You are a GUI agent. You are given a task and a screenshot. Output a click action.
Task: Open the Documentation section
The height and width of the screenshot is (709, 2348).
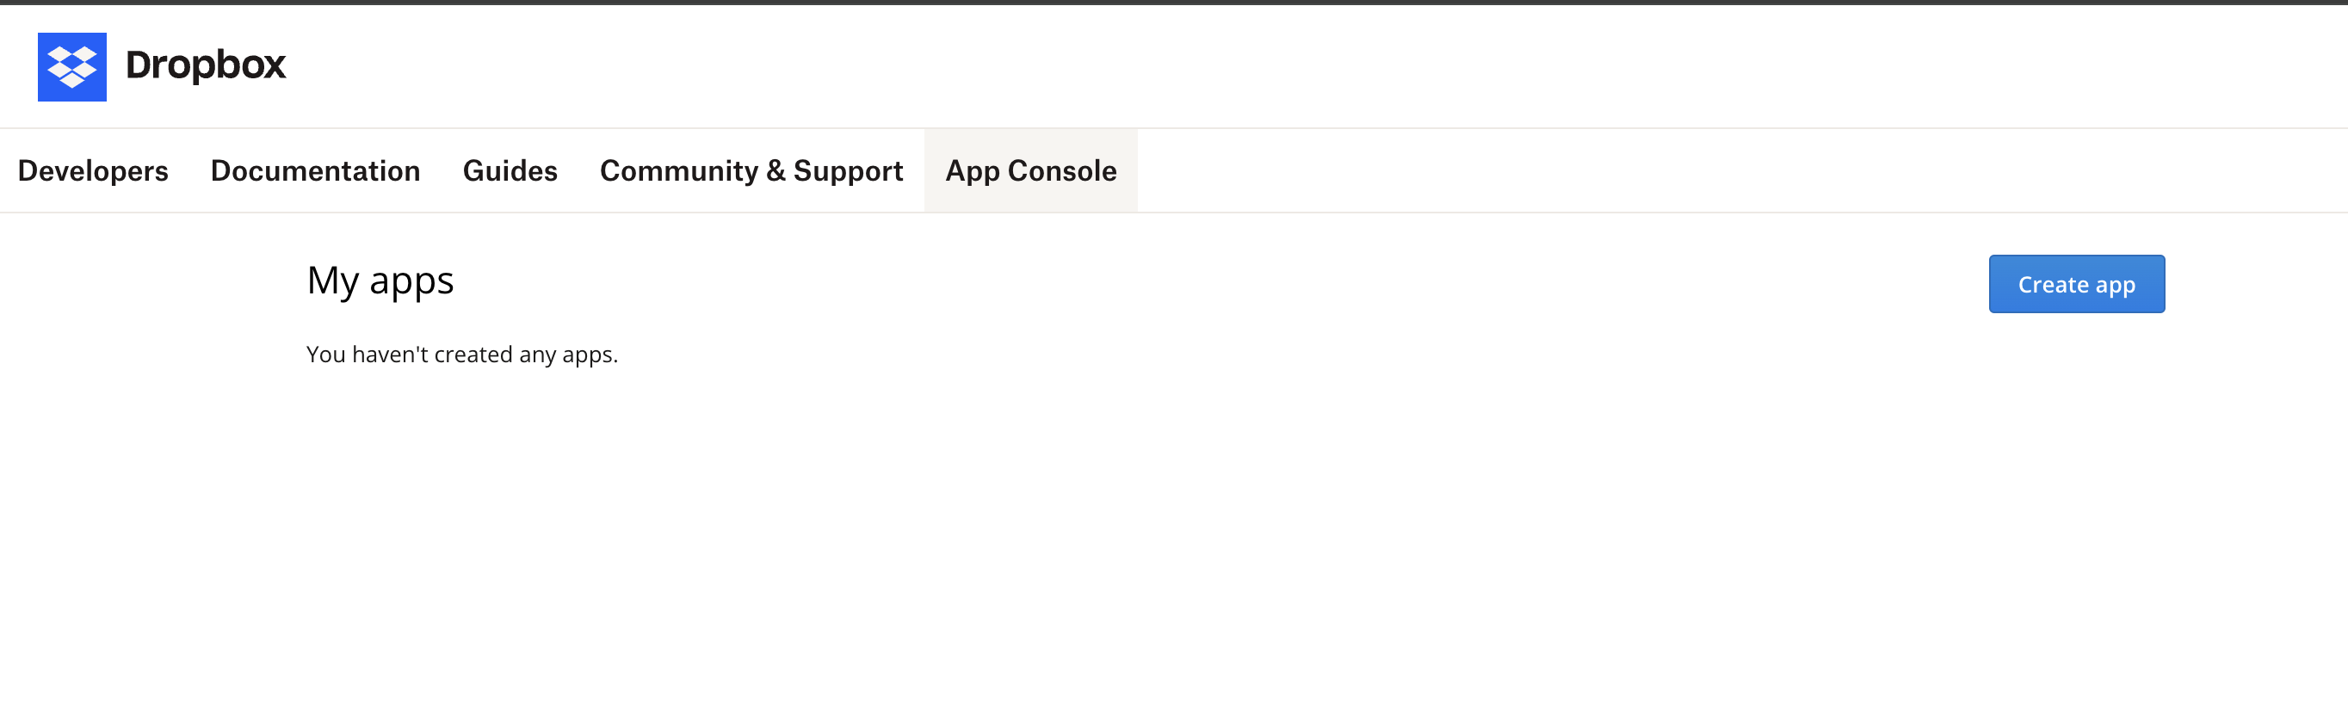pos(315,170)
